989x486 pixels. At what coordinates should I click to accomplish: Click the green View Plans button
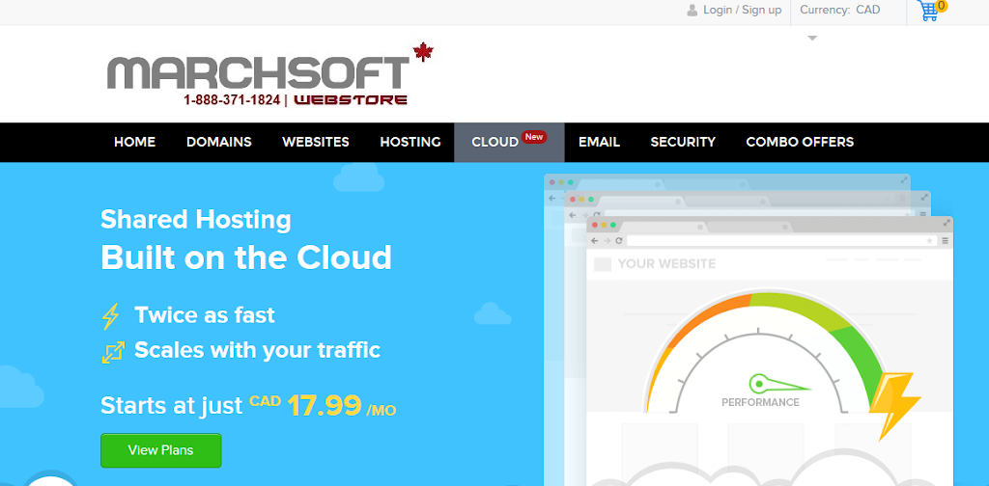161,450
